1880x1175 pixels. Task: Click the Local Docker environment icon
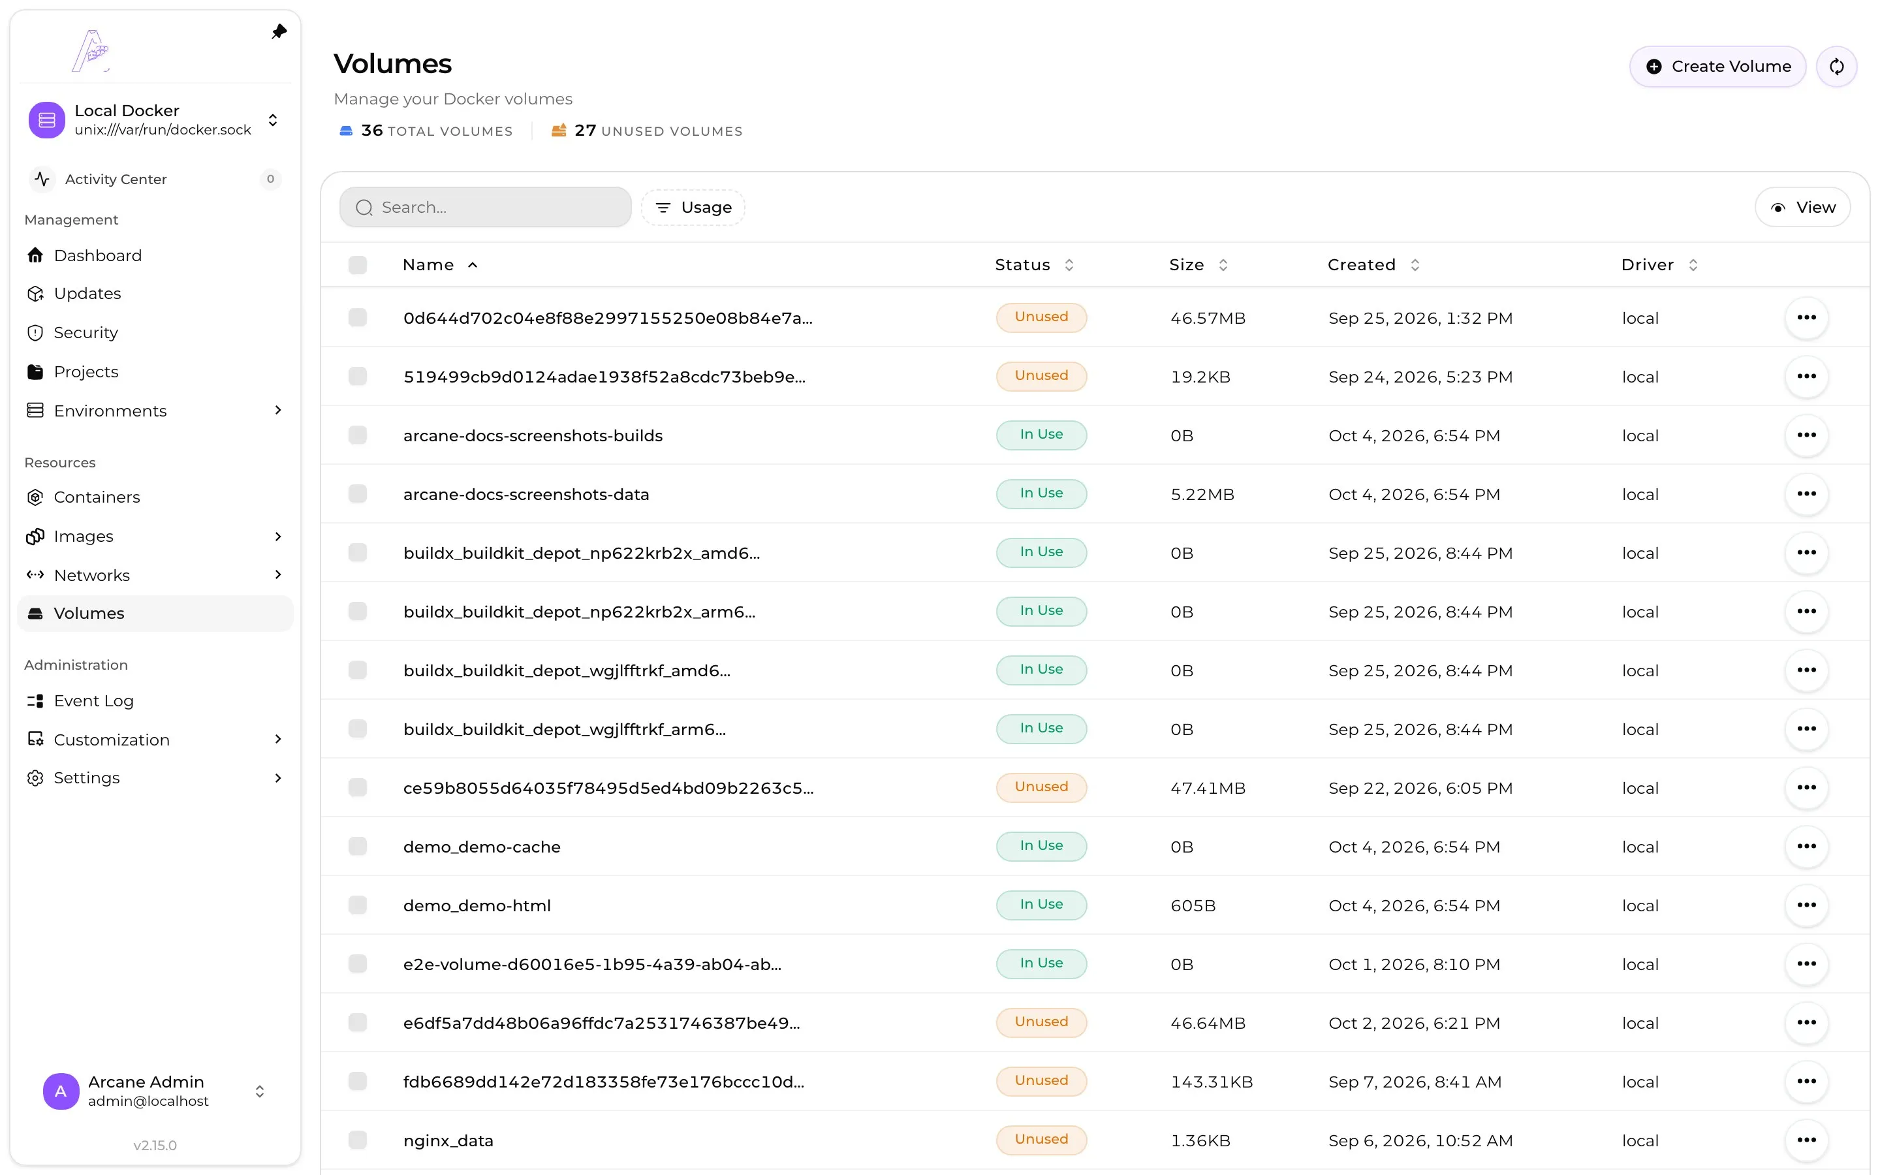tap(46, 119)
